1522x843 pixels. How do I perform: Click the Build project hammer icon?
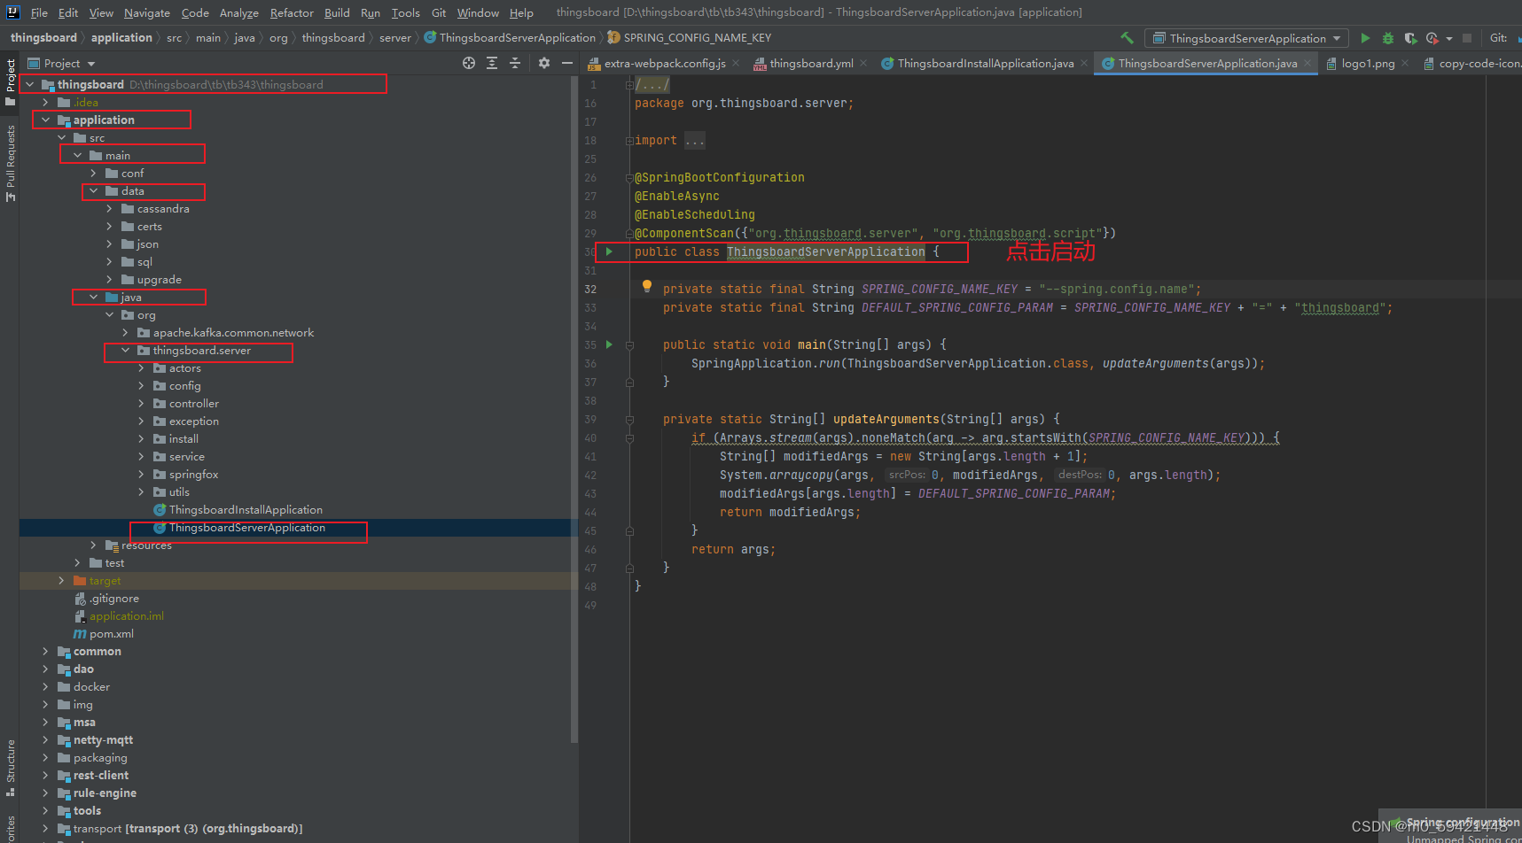point(1128,38)
